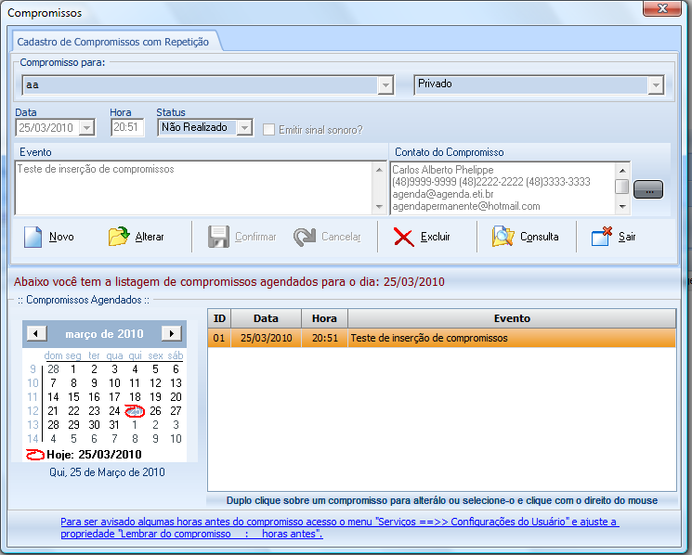The height and width of the screenshot is (555, 692).
Task: Click the ellipsis contact picker button
Action: [647, 189]
